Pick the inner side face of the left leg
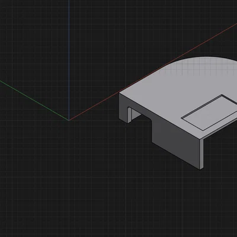The width and height of the screenshot is (237, 237). [130, 115]
